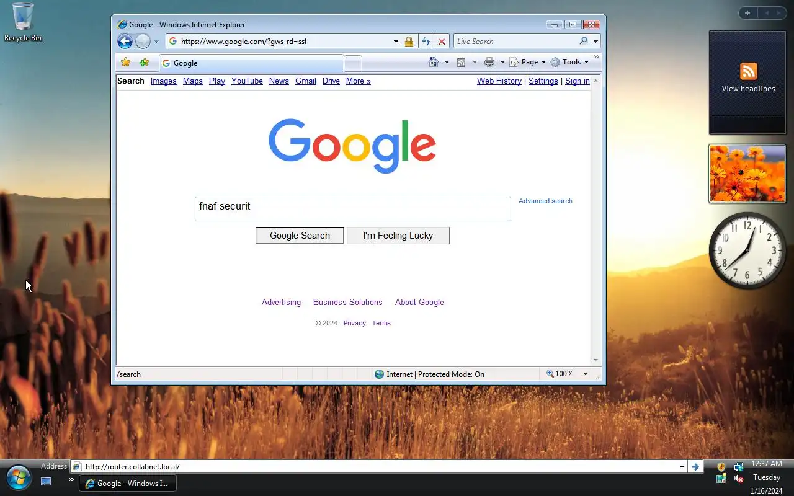Viewport: 794px width, 496px height.
Task: Open the Drive link
Action: pyautogui.click(x=331, y=81)
